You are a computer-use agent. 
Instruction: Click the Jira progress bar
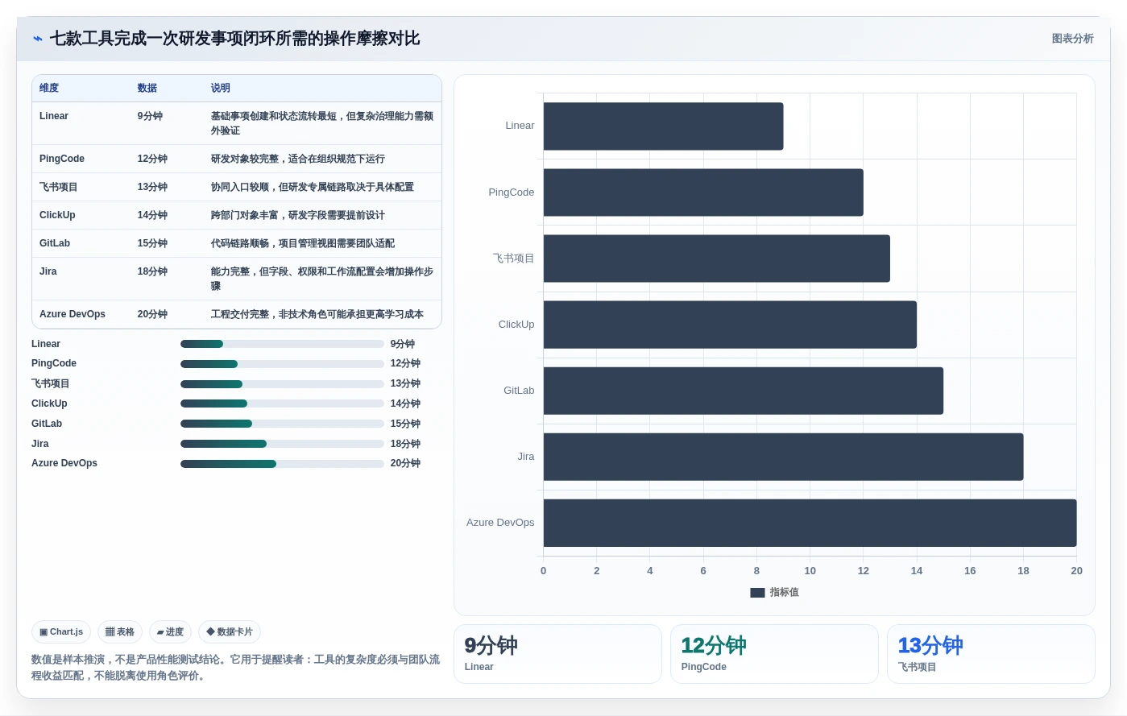tap(282, 444)
